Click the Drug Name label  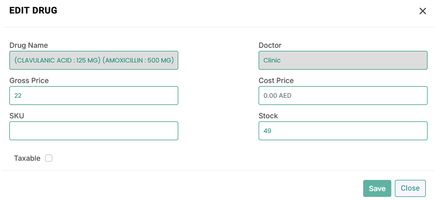(29, 45)
